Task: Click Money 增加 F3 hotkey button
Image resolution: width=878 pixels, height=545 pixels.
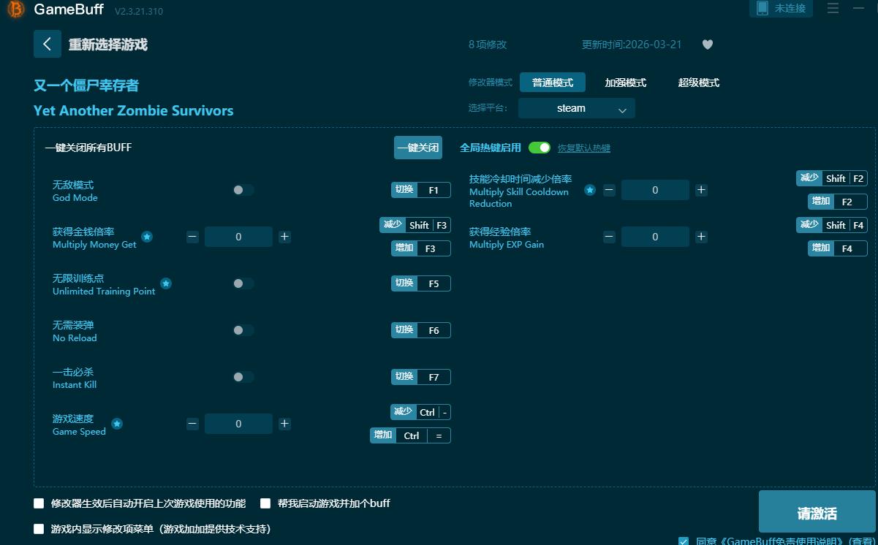Action: [x=421, y=248]
